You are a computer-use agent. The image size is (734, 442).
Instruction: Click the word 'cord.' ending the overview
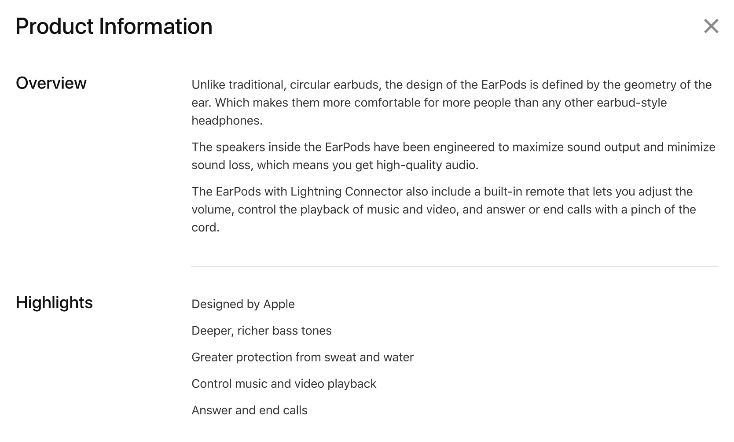[x=206, y=228]
